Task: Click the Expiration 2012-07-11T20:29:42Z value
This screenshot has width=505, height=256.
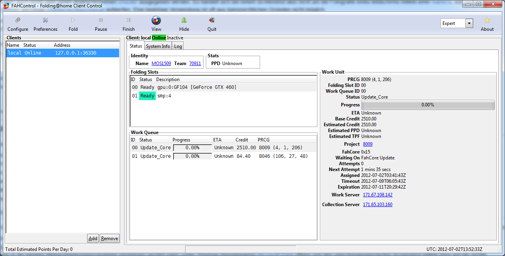Action: (x=384, y=187)
